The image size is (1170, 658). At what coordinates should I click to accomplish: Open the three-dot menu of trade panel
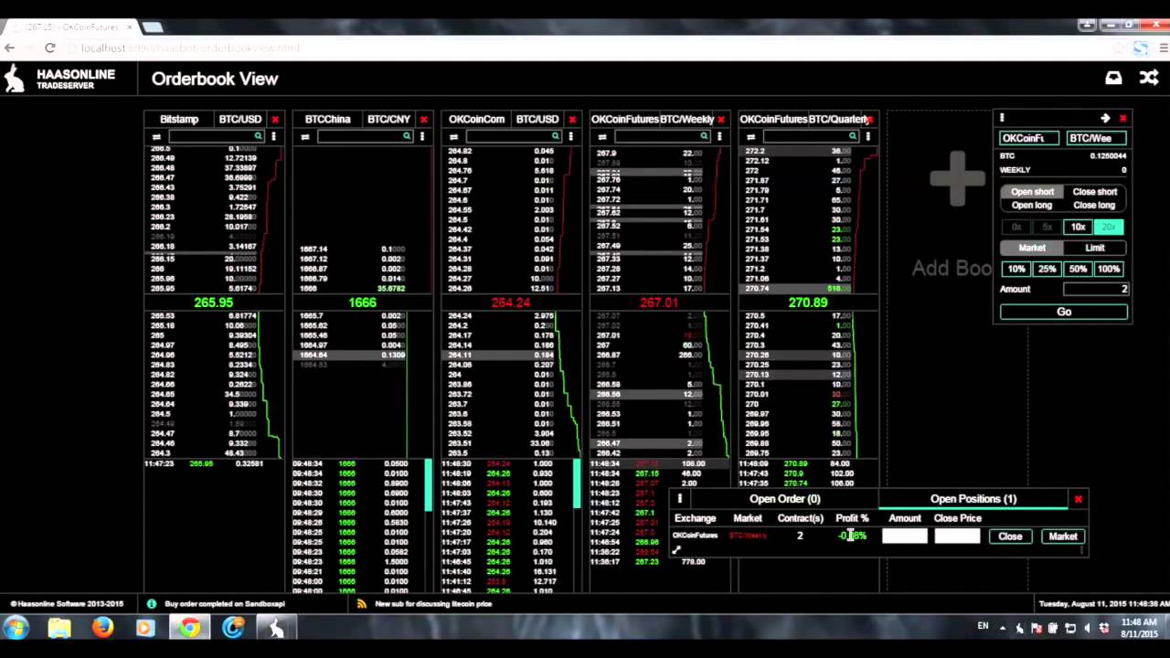[1002, 118]
